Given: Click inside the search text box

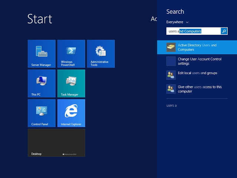Looking at the screenshot, I should click(x=193, y=32).
